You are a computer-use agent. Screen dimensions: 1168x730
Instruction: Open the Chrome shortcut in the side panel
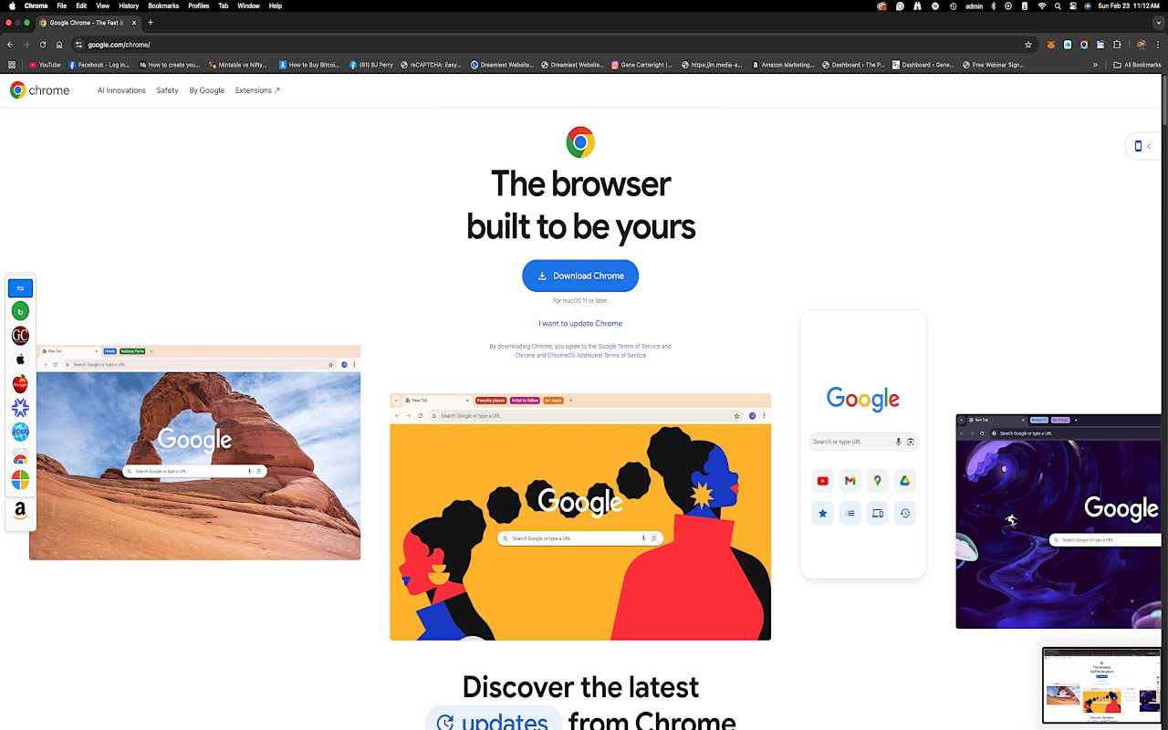pyautogui.click(x=20, y=457)
